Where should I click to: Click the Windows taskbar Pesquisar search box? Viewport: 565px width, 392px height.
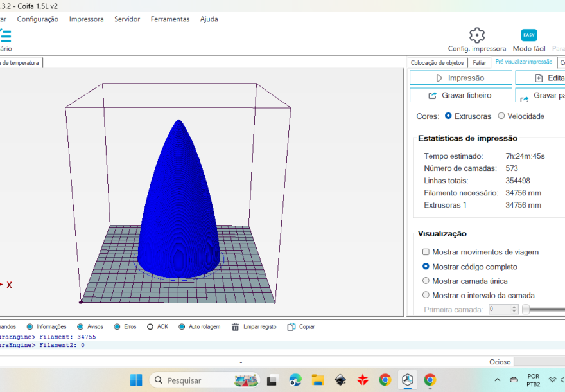[x=204, y=380]
